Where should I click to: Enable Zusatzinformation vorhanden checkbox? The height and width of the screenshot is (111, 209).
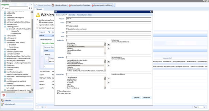click(67, 29)
